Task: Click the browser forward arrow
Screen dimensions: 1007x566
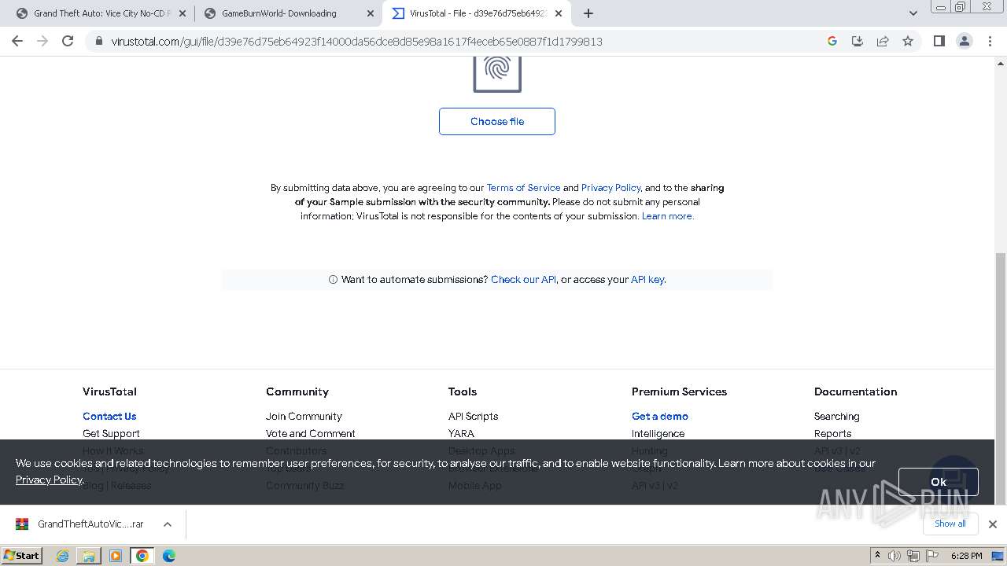Action: pos(42,41)
